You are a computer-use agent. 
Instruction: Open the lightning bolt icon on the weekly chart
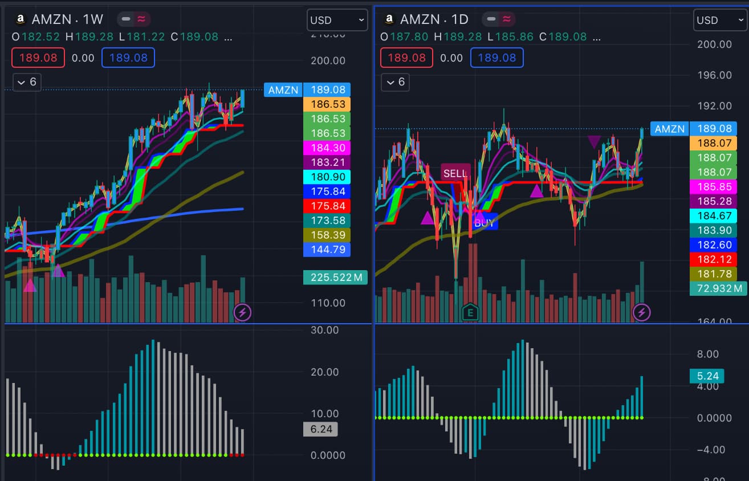243,312
